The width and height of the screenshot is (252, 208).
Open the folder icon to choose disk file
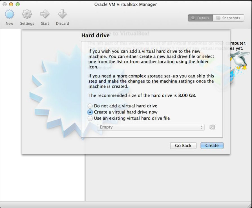212,127
